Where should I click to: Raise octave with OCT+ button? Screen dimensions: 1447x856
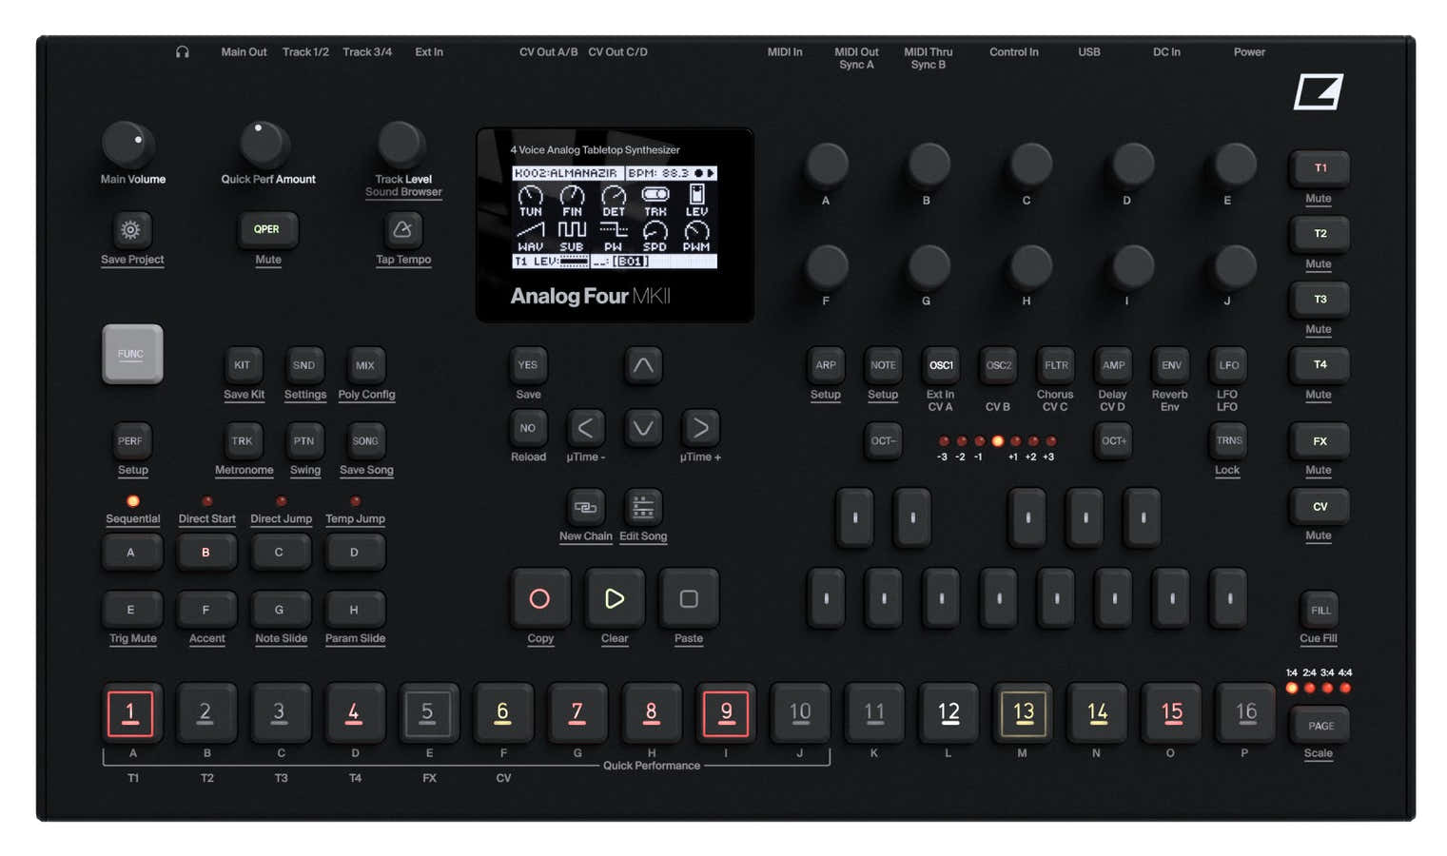coord(1113,441)
